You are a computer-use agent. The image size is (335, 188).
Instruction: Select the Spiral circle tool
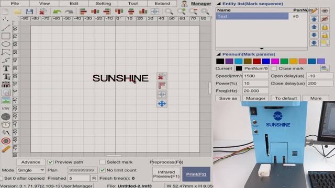(6, 116)
